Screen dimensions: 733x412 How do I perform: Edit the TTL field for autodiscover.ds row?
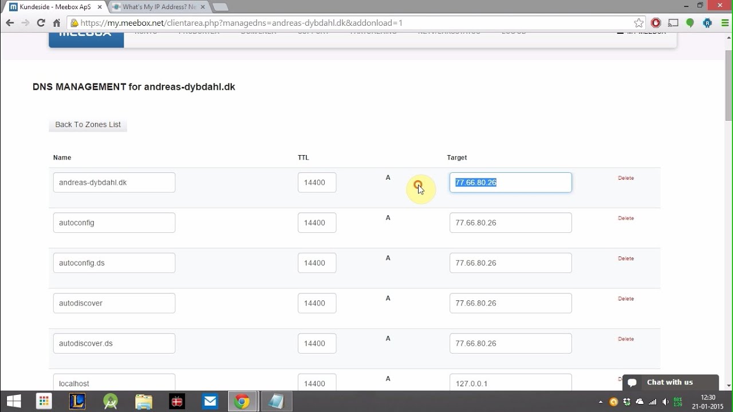click(317, 343)
